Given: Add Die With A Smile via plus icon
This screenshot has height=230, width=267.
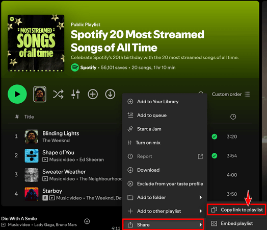Looking at the screenshot, I should (87, 221).
